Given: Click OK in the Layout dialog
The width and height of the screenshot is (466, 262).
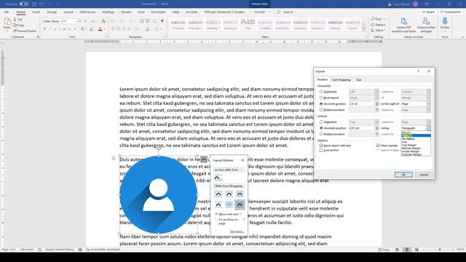Looking at the screenshot, I should click(403, 175).
